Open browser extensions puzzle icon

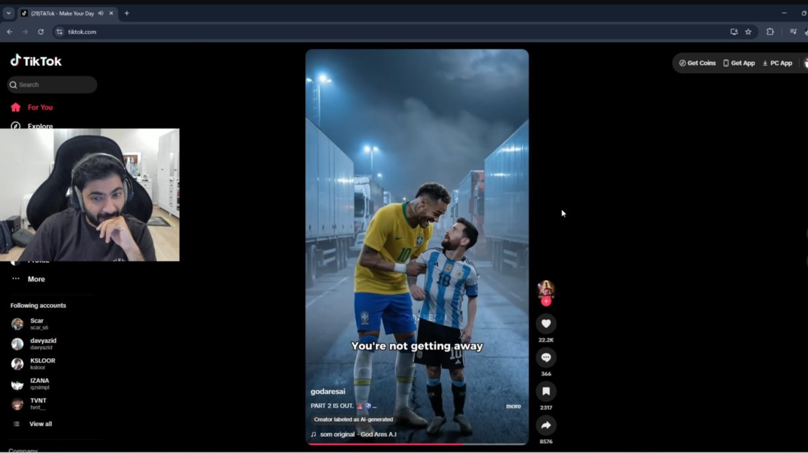770,32
